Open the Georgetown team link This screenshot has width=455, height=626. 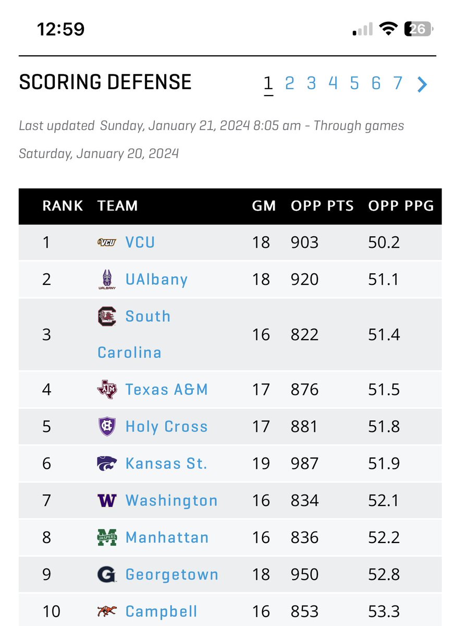172,575
